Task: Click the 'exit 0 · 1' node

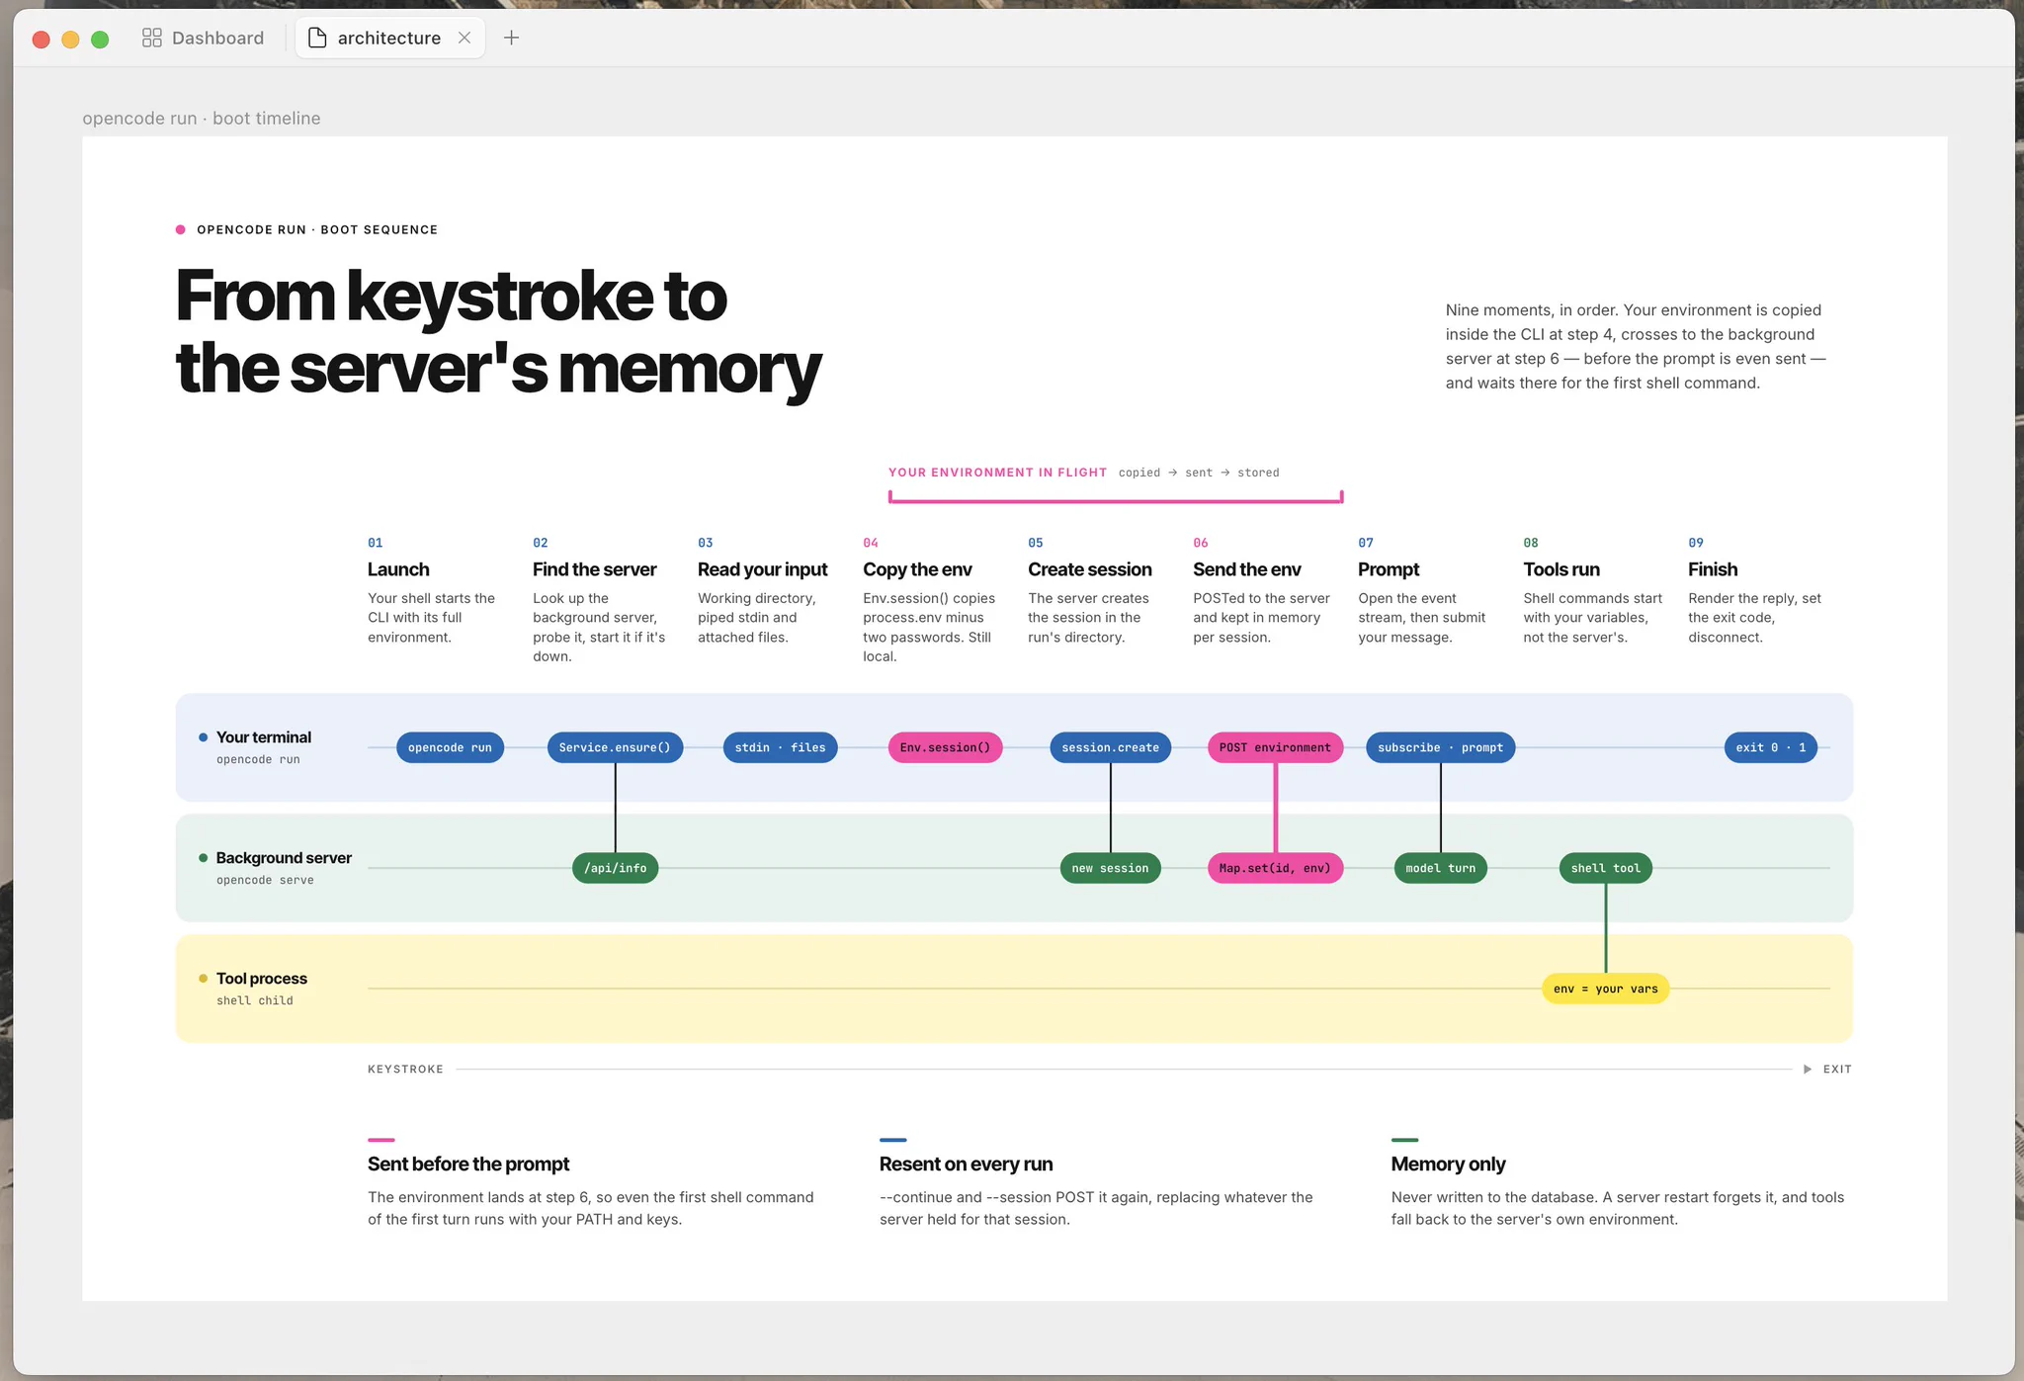Action: 1770,747
